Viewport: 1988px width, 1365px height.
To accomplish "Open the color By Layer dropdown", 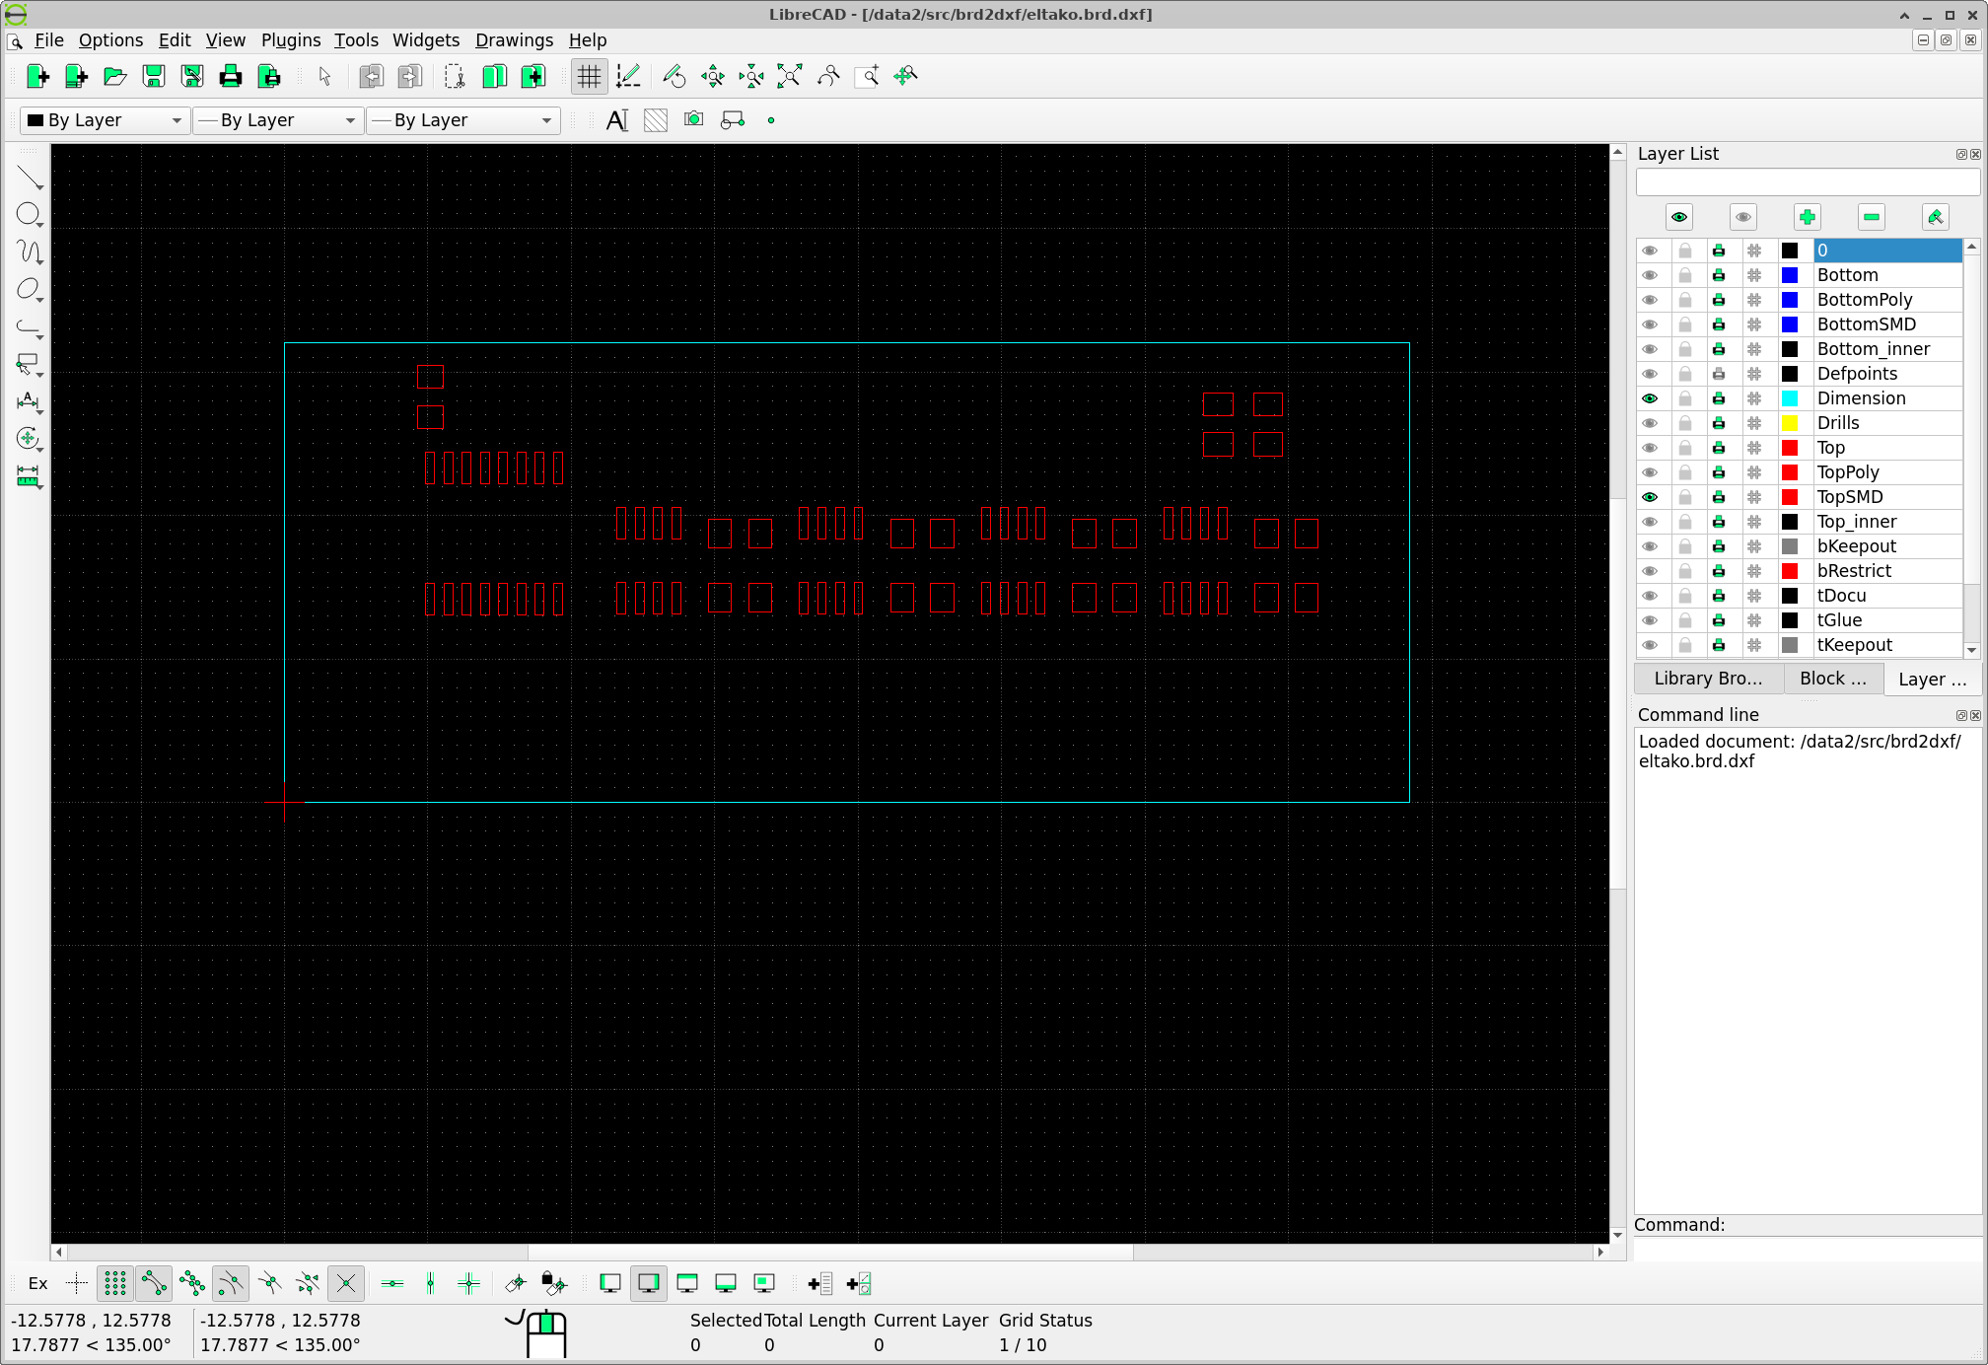I will tap(105, 120).
